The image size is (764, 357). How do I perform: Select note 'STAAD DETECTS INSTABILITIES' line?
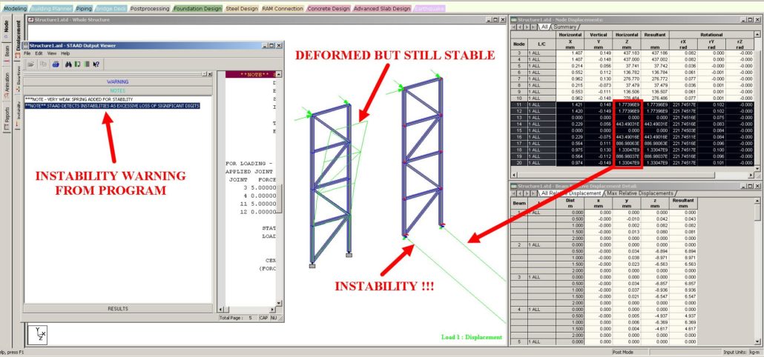pos(112,105)
